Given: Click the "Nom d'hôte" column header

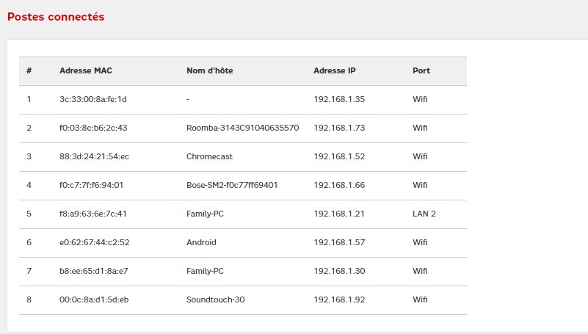Looking at the screenshot, I should point(209,71).
